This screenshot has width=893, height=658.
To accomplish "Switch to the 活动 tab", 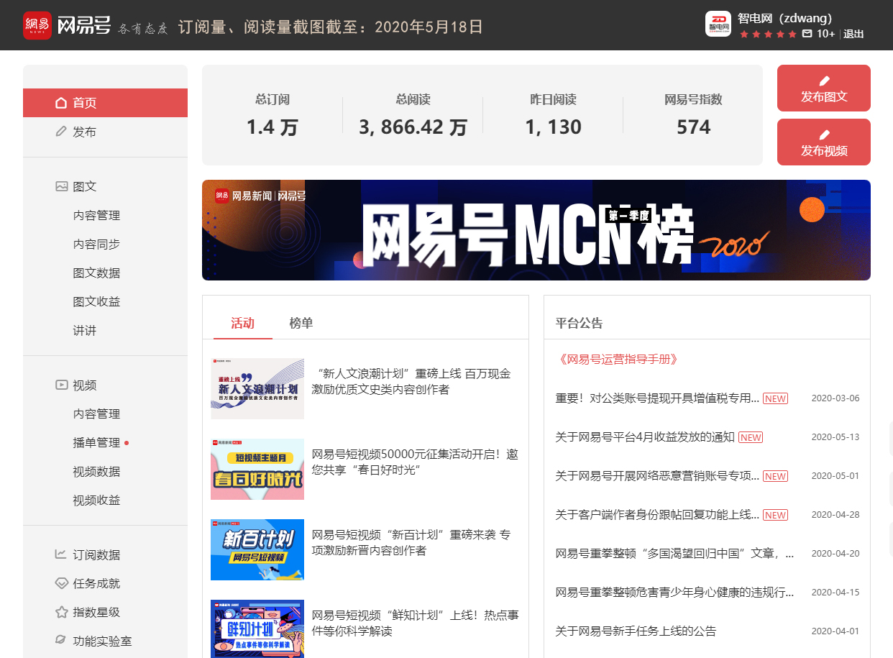I will (x=243, y=323).
